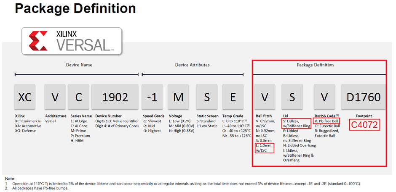396x192 pixels.
Task: Select the V box above Ball Pitch
Action: pos(265,97)
